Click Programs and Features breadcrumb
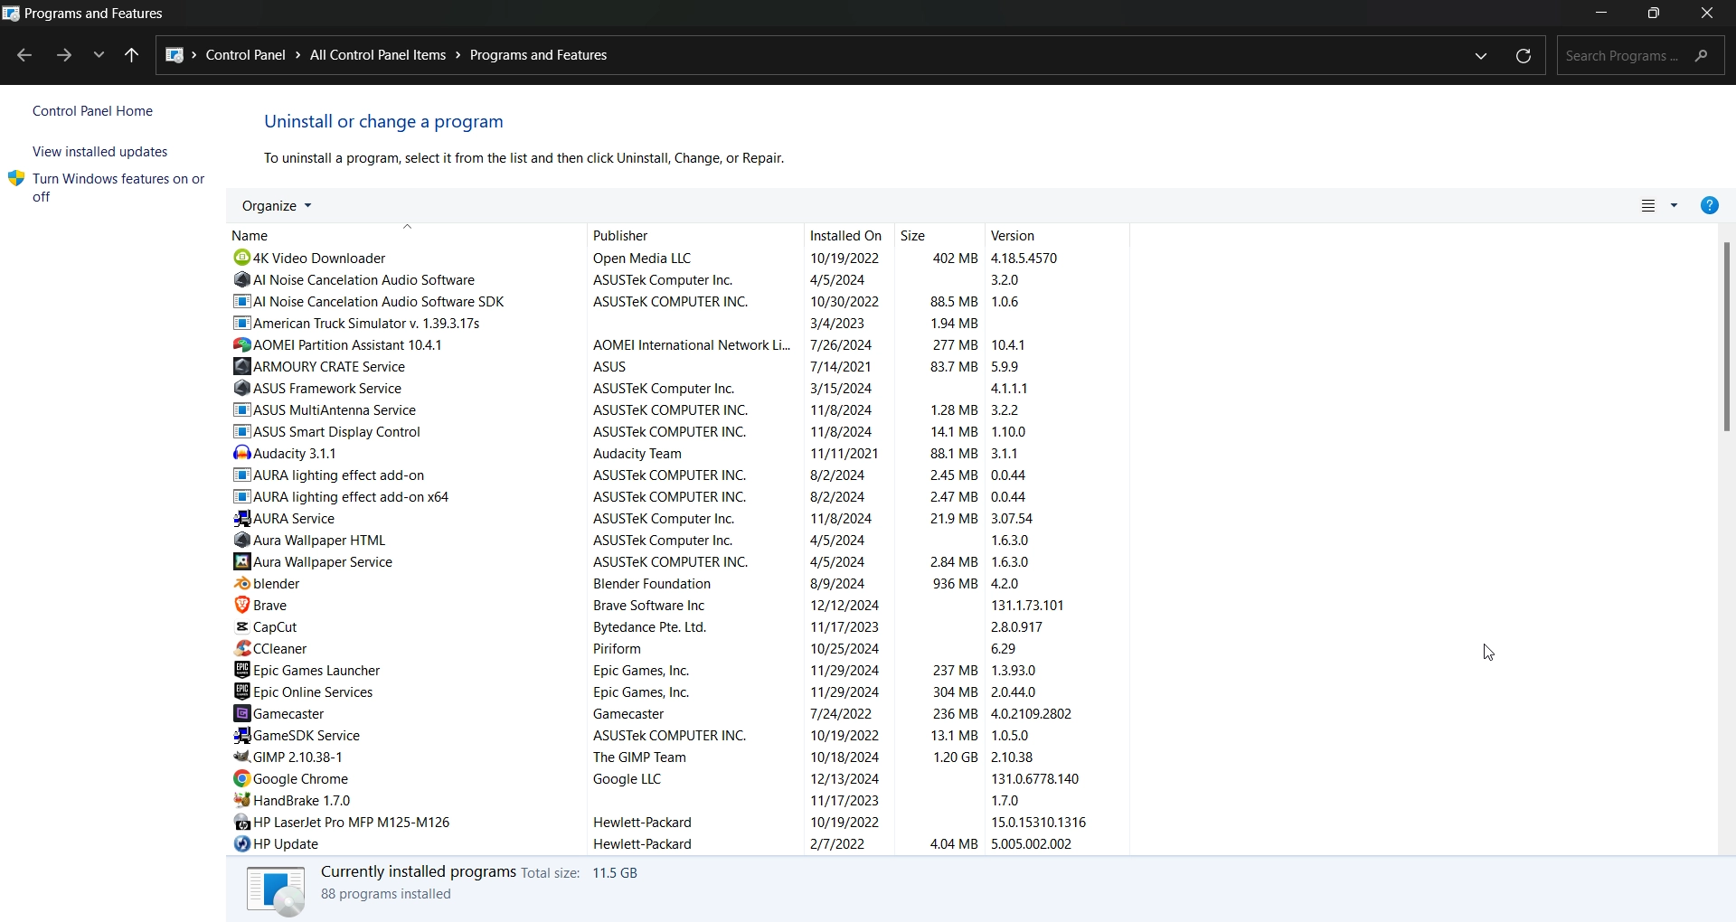1736x922 pixels. click(x=539, y=56)
